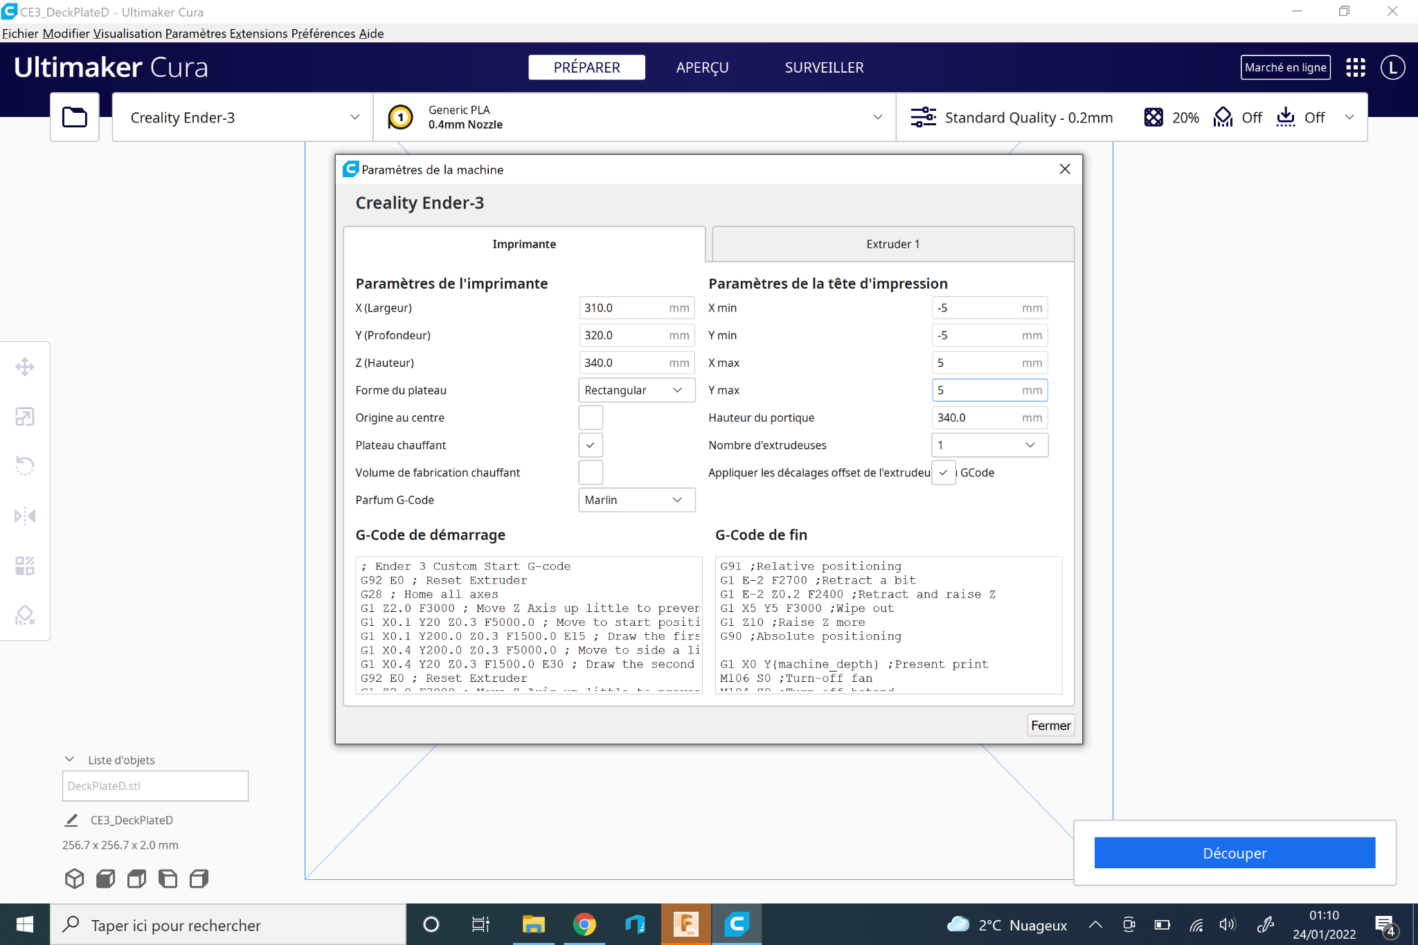Show hidden system tray icons
The width and height of the screenshot is (1418, 945).
[1095, 924]
